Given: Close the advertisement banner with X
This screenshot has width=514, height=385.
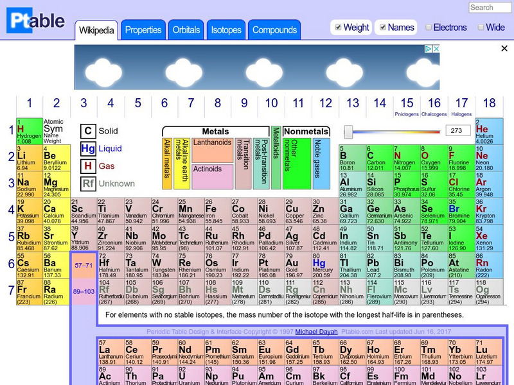Looking at the screenshot, I should (504, 49).
